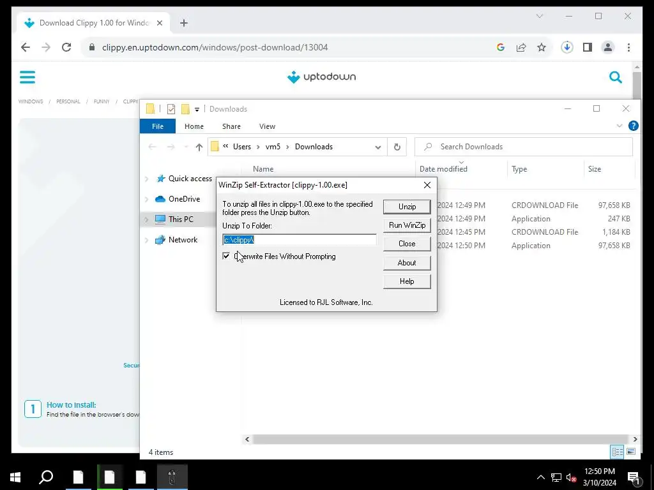Open the About button in WinZip dialog
The width and height of the screenshot is (654, 490).
(407, 262)
